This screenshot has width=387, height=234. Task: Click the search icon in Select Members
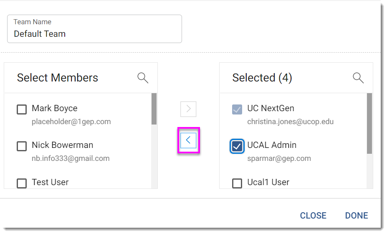click(143, 78)
